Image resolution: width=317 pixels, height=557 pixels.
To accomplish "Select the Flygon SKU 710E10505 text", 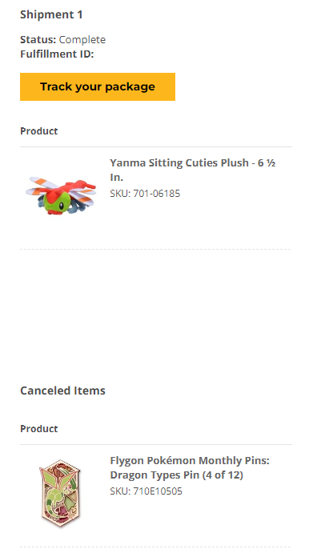I will pyautogui.click(x=146, y=491).
